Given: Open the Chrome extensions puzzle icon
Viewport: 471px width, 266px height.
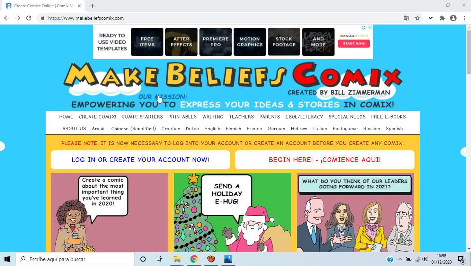Looking at the screenshot, I should coord(442,18).
